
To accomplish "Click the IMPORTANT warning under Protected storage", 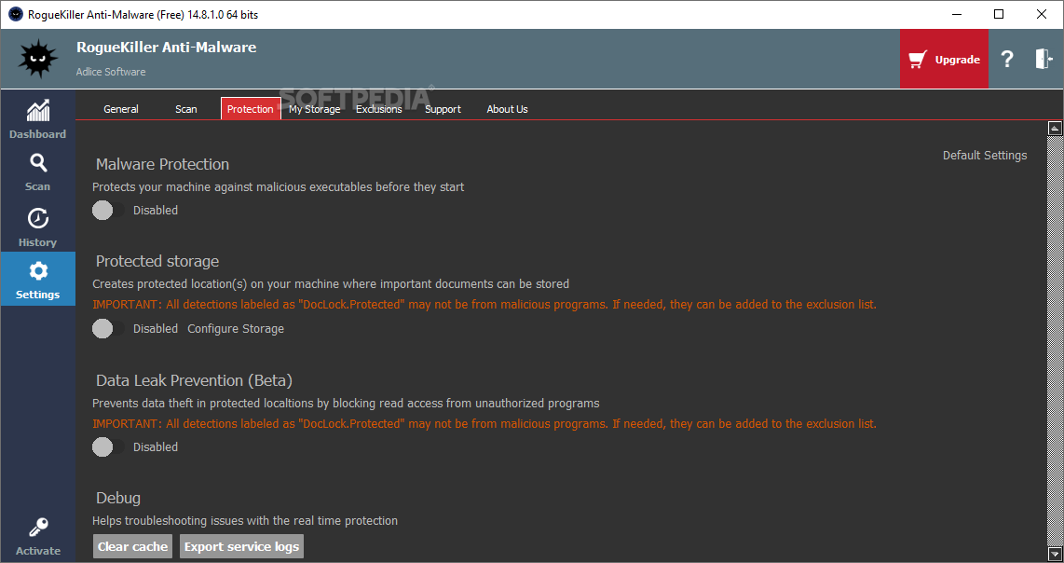I will point(484,304).
